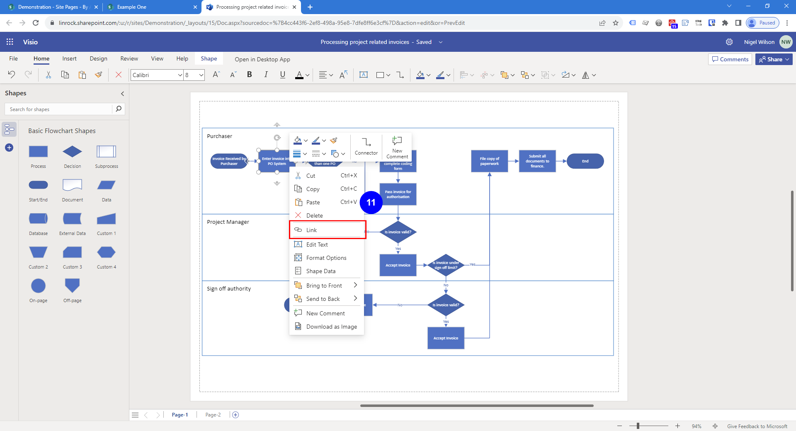The image size is (796, 431).
Task: Click the Text Box tool icon
Action: click(364, 75)
